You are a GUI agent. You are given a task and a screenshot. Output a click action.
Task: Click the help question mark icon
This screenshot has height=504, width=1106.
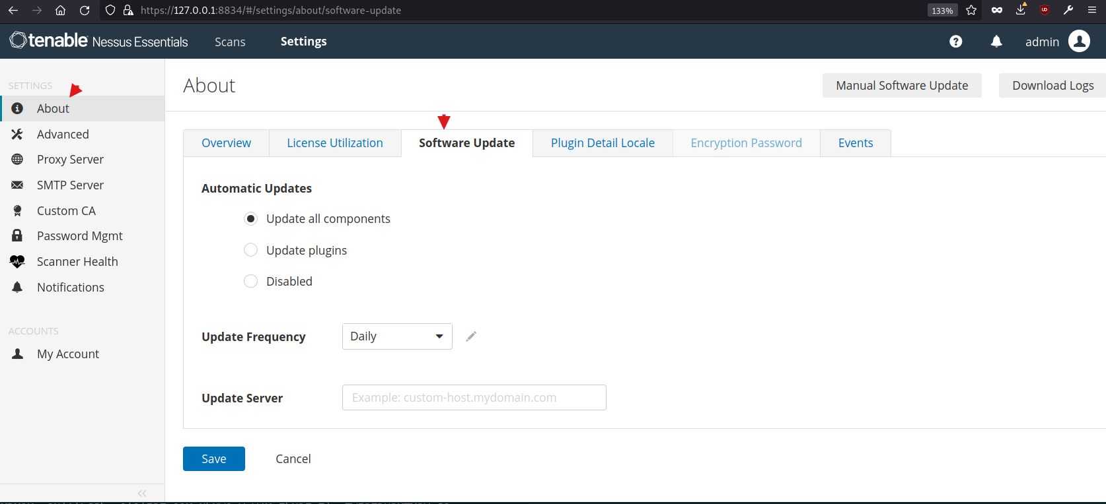pyautogui.click(x=955, y=42)
